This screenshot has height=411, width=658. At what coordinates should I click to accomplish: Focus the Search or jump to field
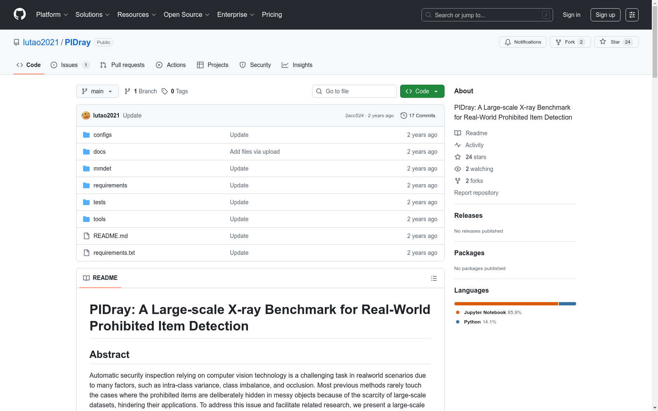(487, 15)
